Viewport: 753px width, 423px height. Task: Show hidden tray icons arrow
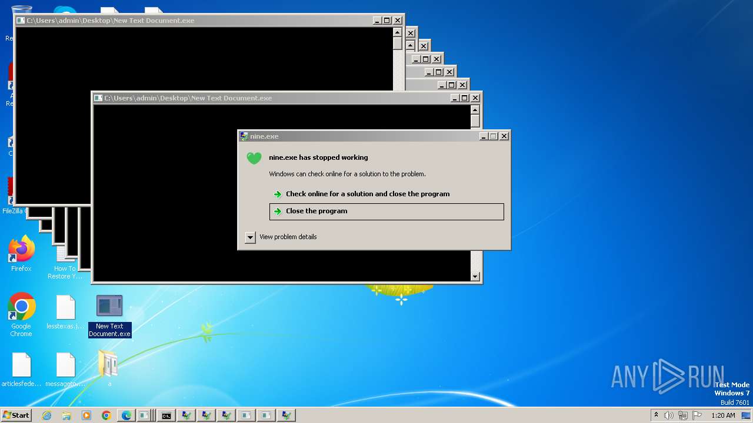[657, 415]
